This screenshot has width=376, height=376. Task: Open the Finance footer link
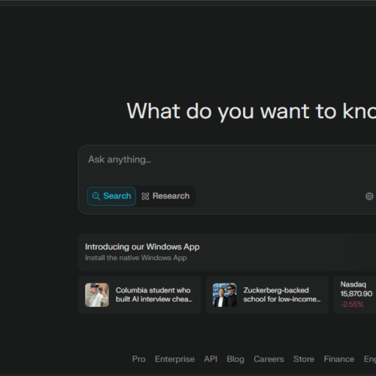(339, 359)
